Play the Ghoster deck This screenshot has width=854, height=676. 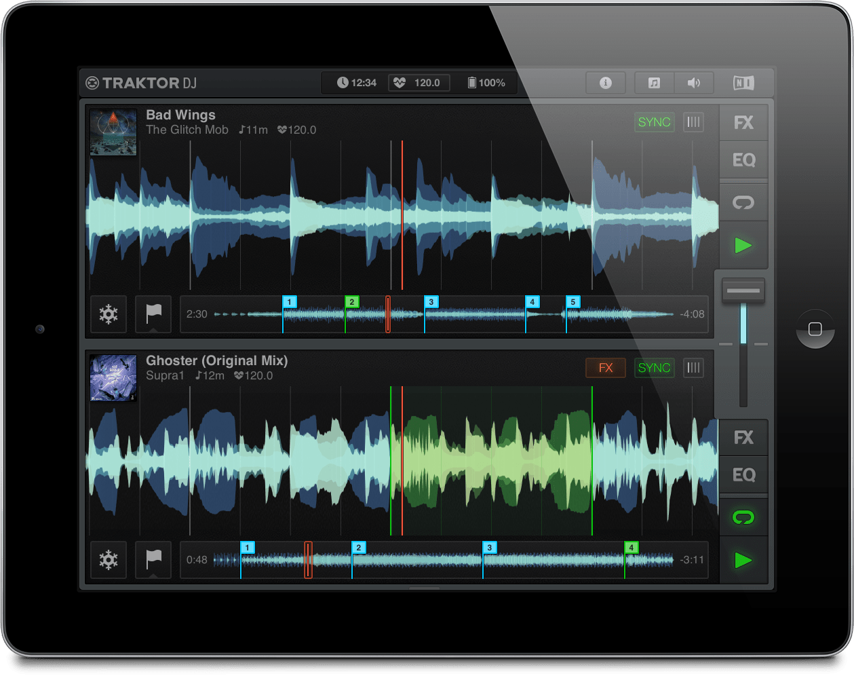743,560
